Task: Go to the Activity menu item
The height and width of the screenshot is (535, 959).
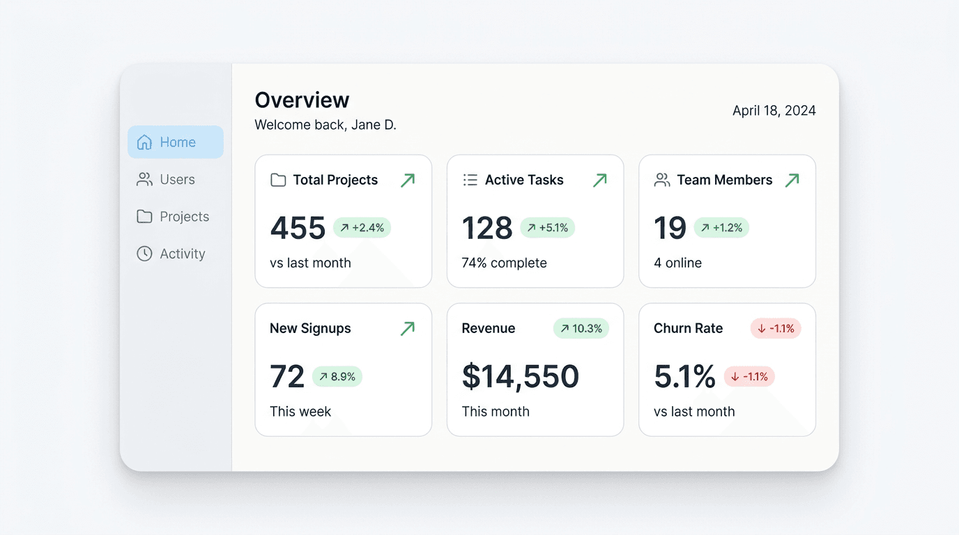Action: coord(182,254)
